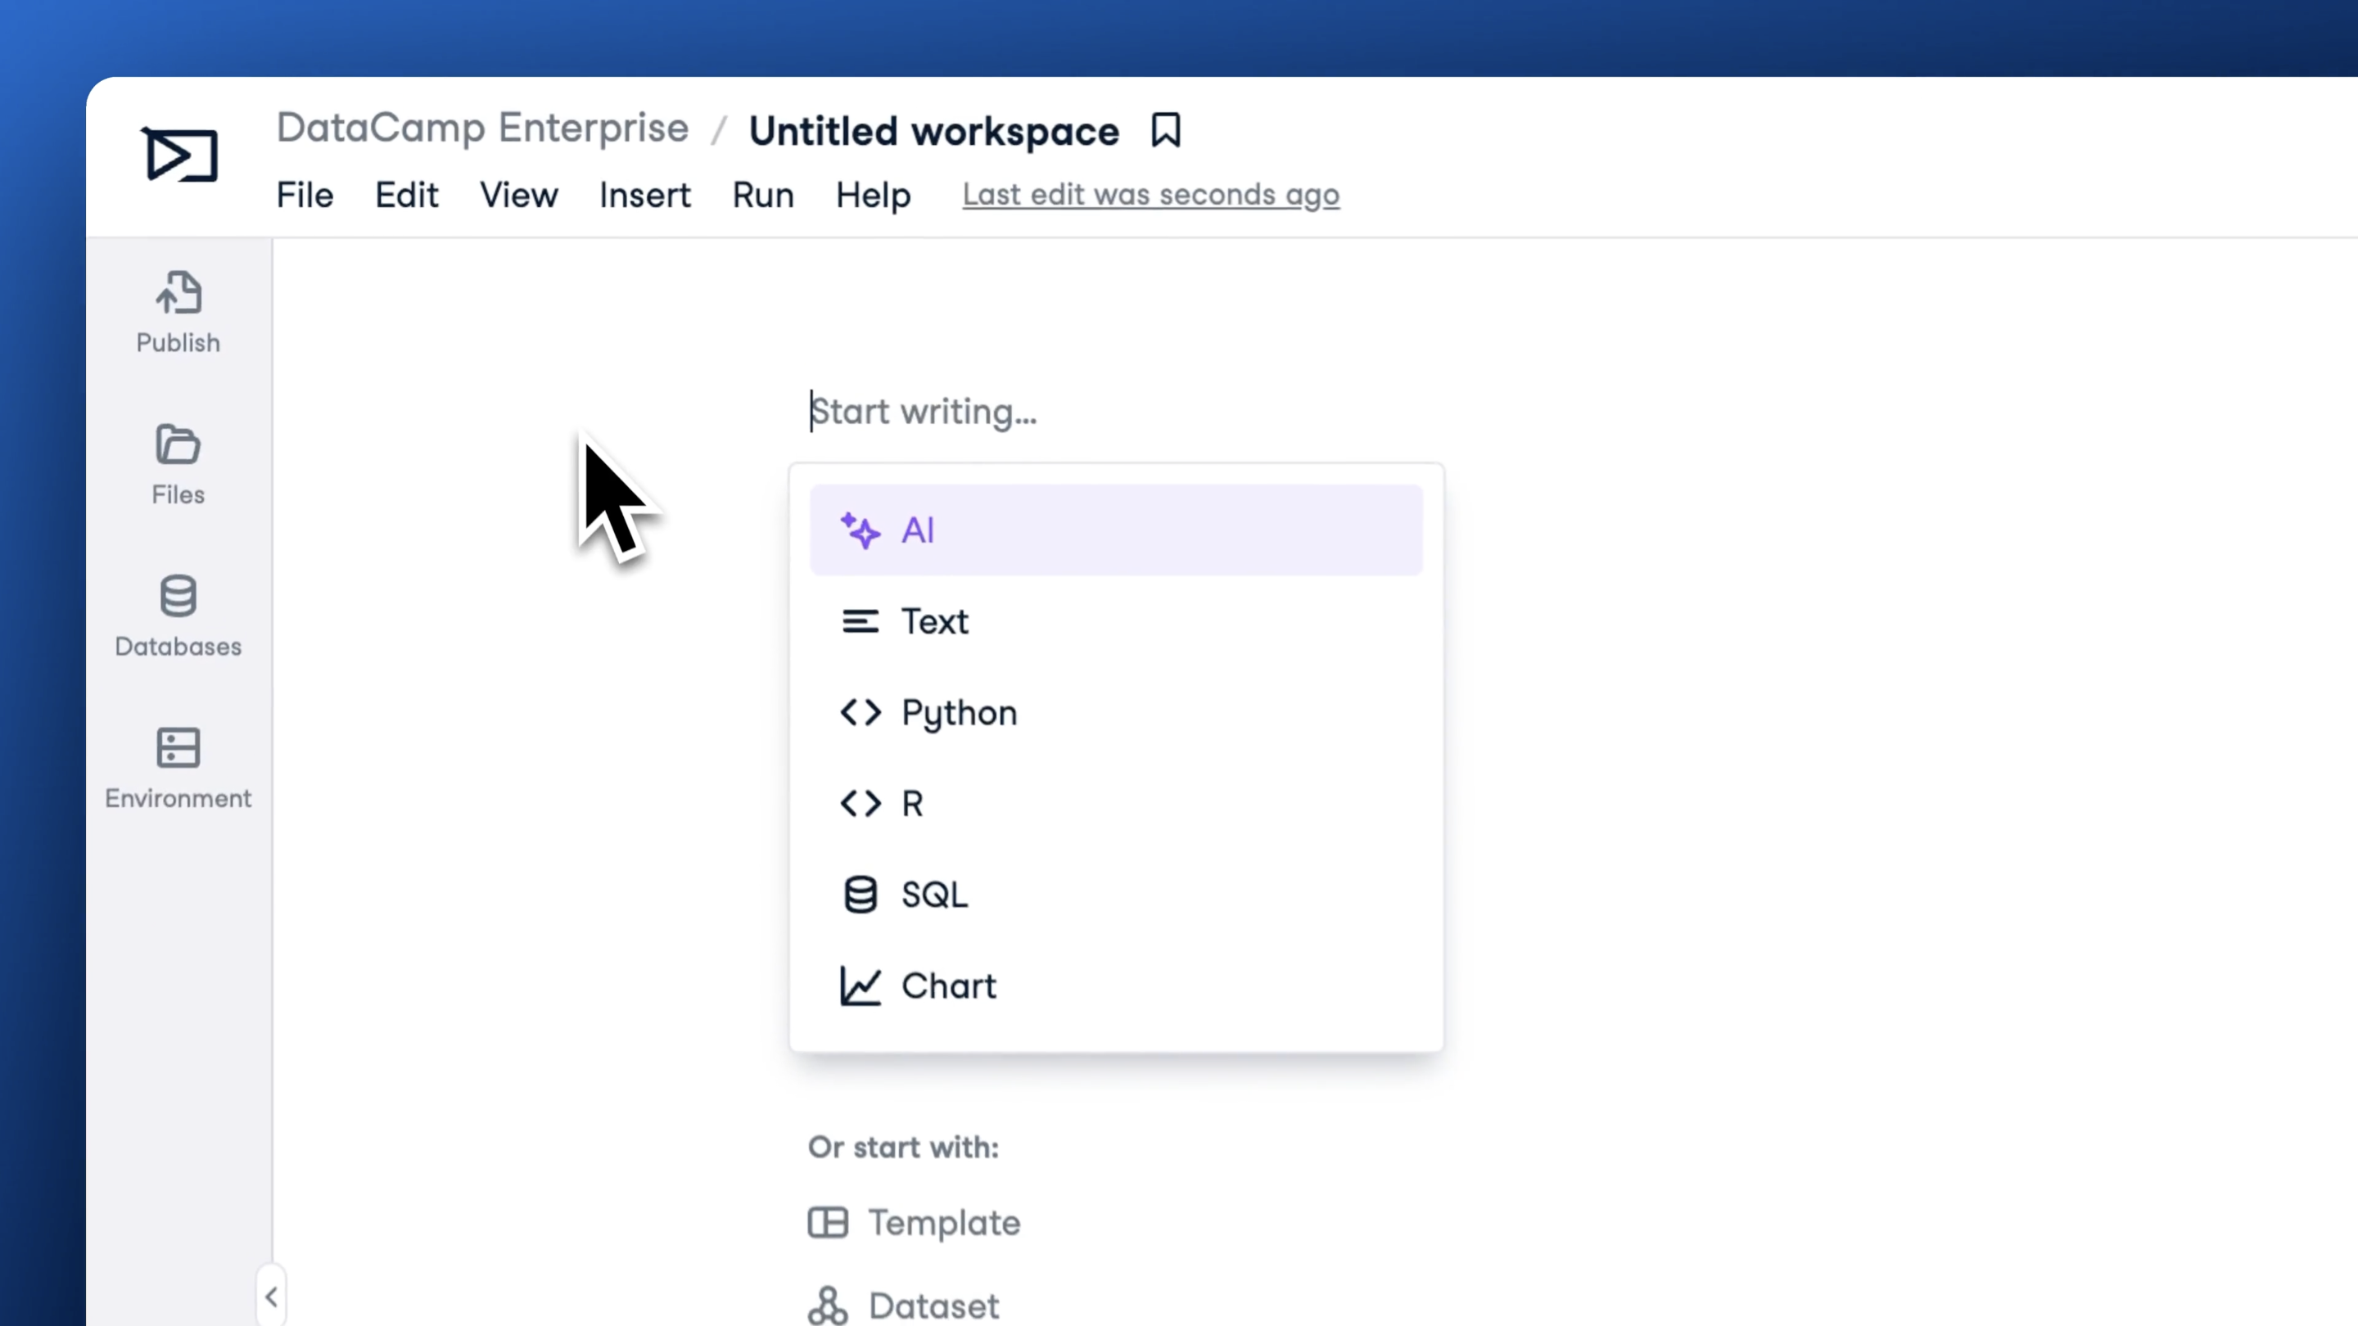The image size is (2358, 1326).
Task: Open the Files panel
Action: tap(178, 464)
